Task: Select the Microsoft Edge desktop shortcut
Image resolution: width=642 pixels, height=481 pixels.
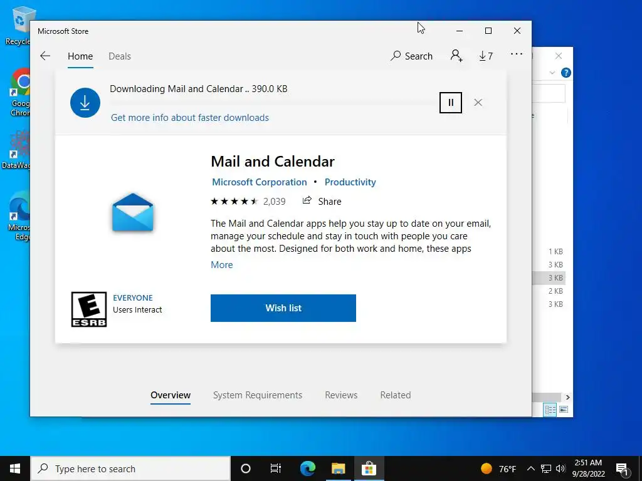Action: [19, 216]
